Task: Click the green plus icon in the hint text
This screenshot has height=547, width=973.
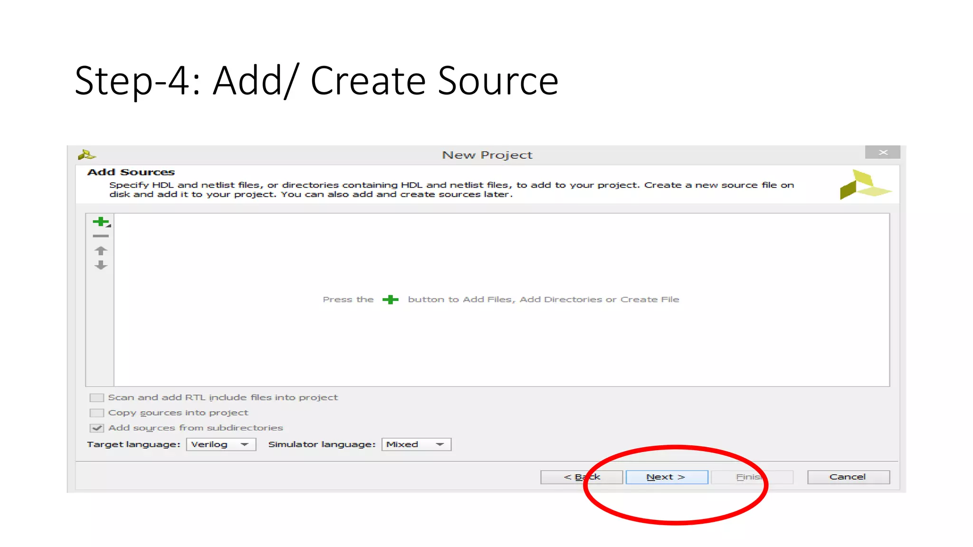Action: [390, 300]
